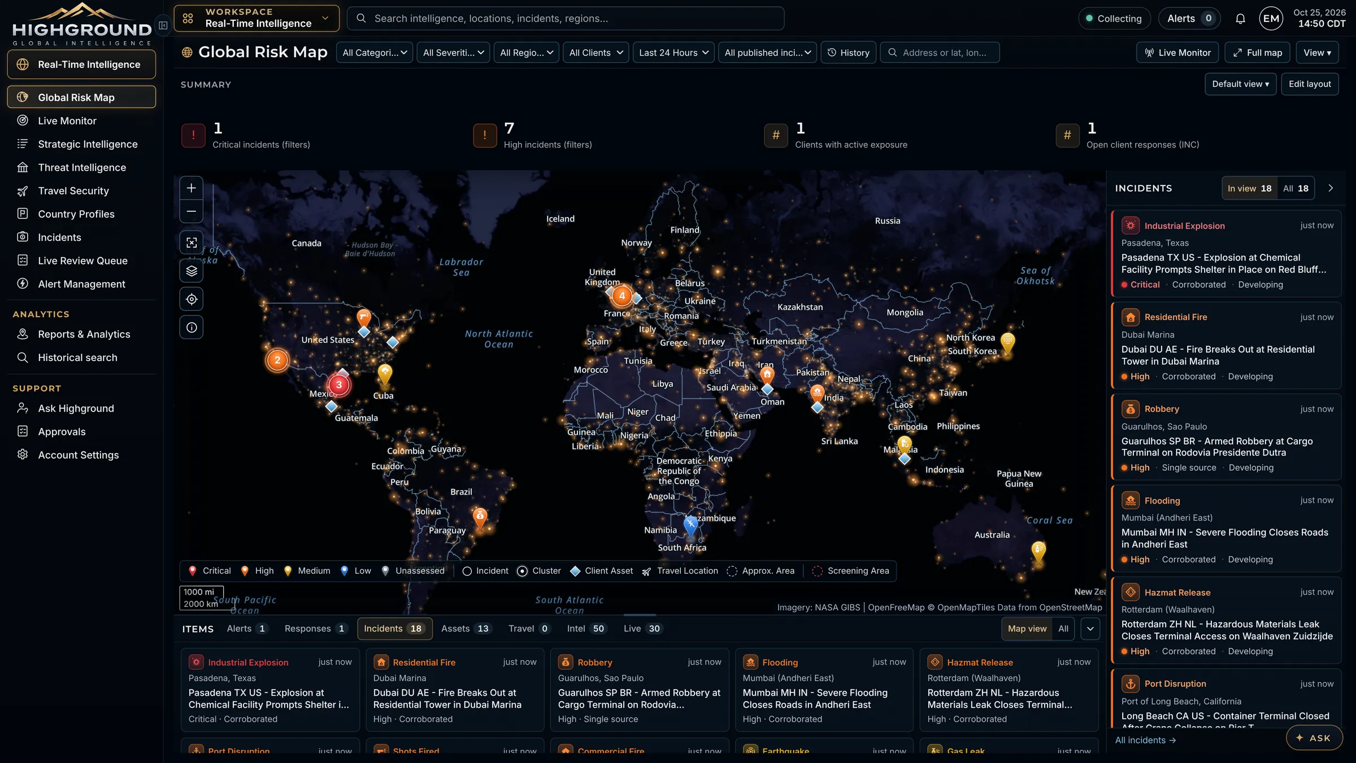
Task: Collapse the sidebar with panel toggle icon
Action: (163, 25)
